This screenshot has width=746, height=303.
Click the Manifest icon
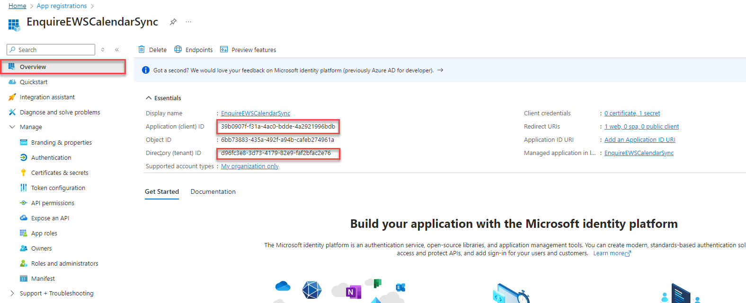24,278
